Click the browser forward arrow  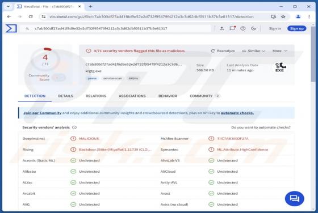20,17
